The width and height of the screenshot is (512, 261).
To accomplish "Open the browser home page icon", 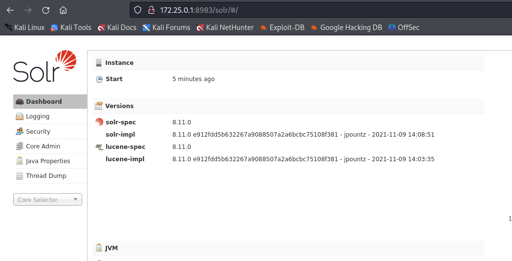I will coord(63,10).
